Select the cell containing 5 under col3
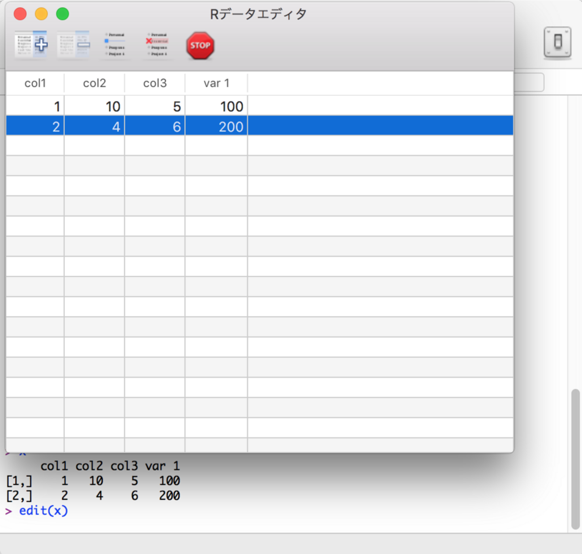 (x=155, y=106)
